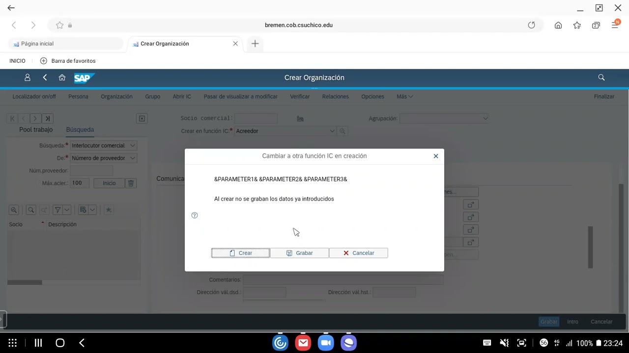Click the Dirección vál.hst. field
Image resolution: width=629 pixels, height=353 pixels.
tap(394, 292)
